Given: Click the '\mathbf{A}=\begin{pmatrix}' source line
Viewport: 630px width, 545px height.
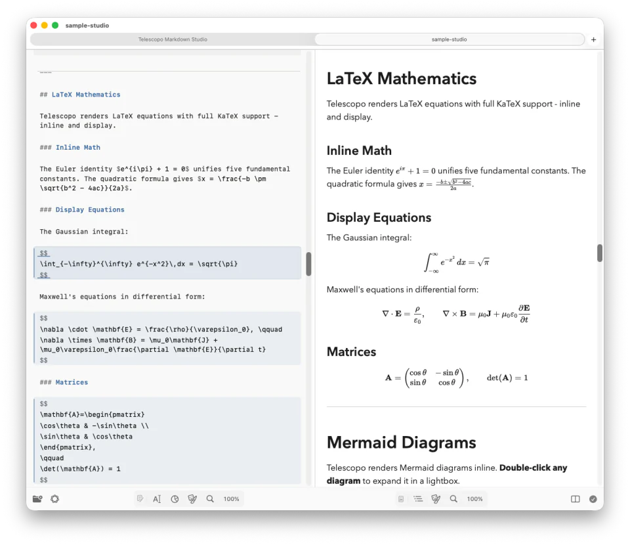Looking at the screenshot, I should coord(92,414).
